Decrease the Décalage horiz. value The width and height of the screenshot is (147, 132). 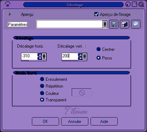(x=39, y=58)
